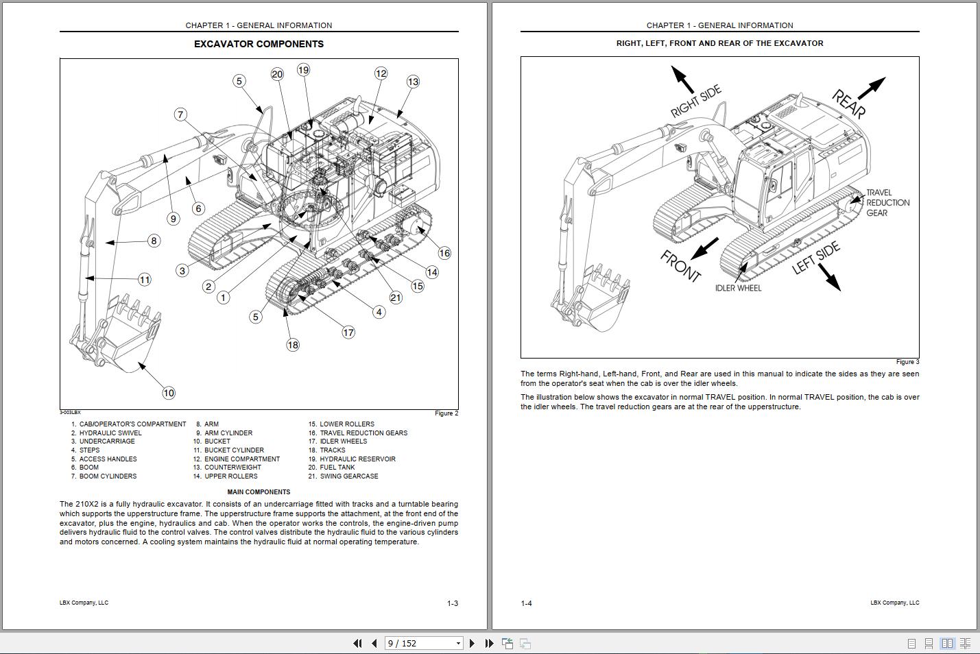This screenshot has height=654, width=980.
Task: Click the 'IDLER WHEEL' diagram label
Action: tap(738, 289)
